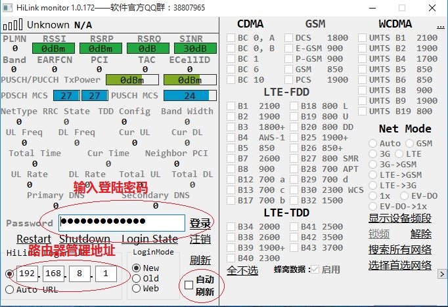Click the Shutdown link
448x307 pixels.
click(85, 239)
